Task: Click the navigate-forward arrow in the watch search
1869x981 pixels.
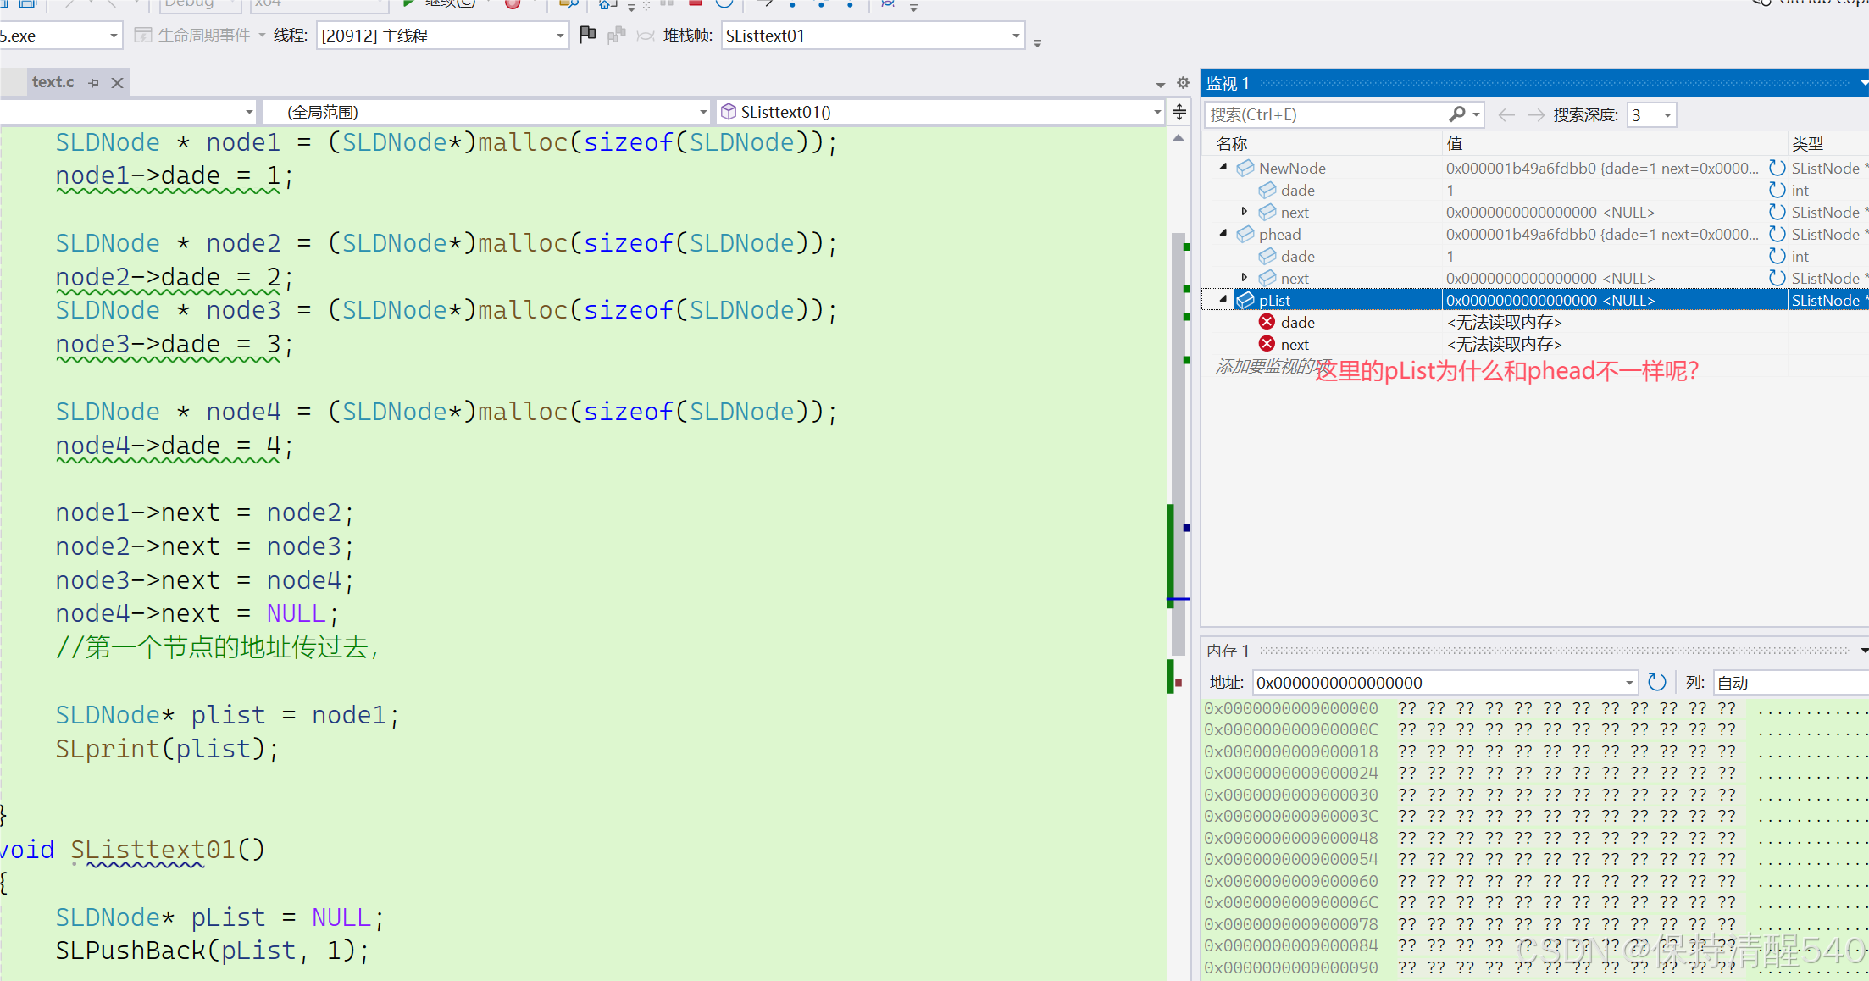Action: pyautogui.click(x=1536, y=114)
